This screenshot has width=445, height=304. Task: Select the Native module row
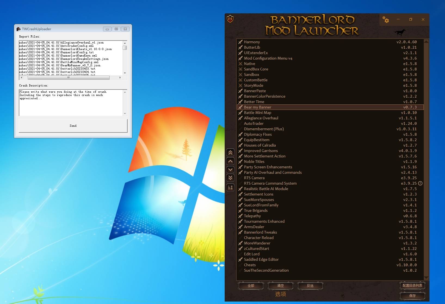(330, 64)
